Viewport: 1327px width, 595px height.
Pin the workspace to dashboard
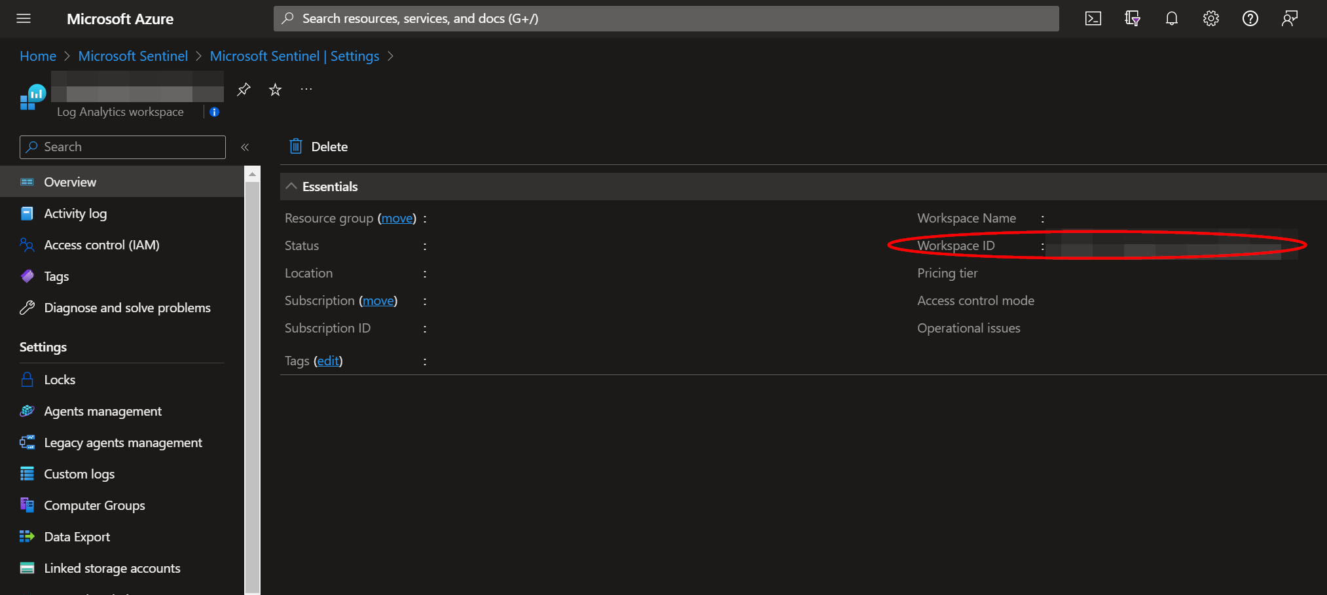[244, 89]
